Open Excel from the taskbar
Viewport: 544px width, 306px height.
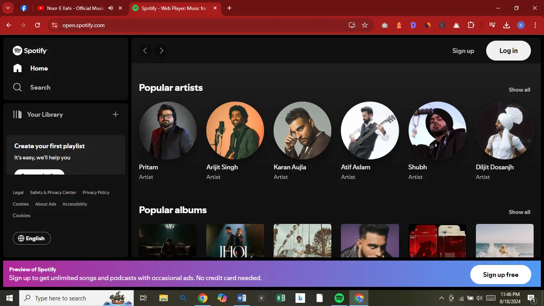click(x=281, y=298)
